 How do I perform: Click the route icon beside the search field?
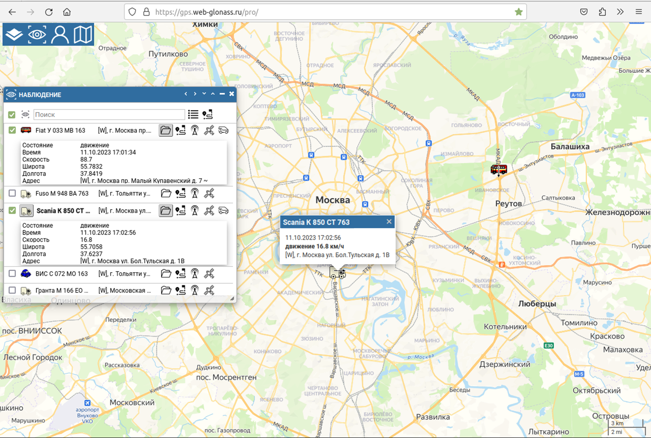208,115
